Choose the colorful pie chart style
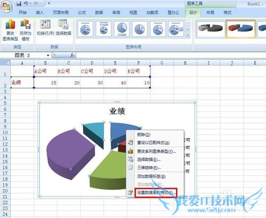The height and width of the screenshot is (218, 266). (x=240, y=29)
